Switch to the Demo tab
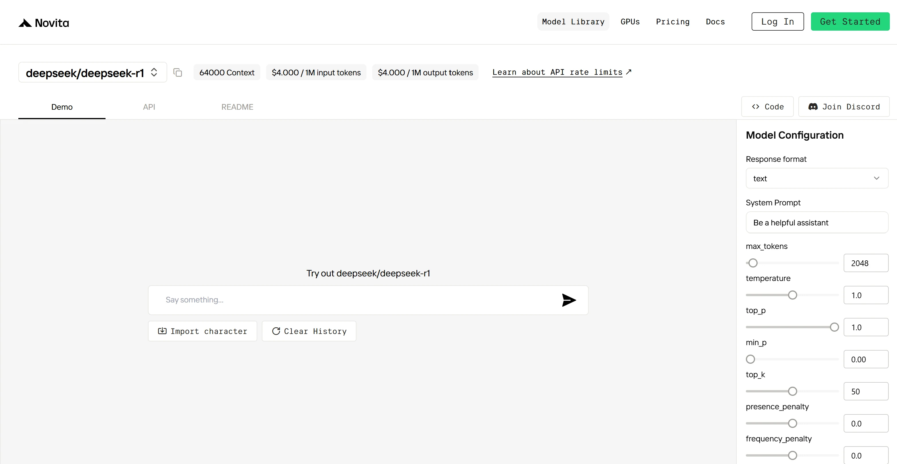897x464 pixels. 62,107
